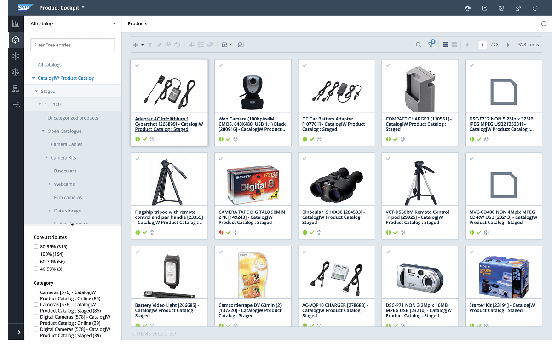Image resolution: width=552 pixels, height=349 pixels.
Task: Switch to grid view layout
Action: (454, 45)
